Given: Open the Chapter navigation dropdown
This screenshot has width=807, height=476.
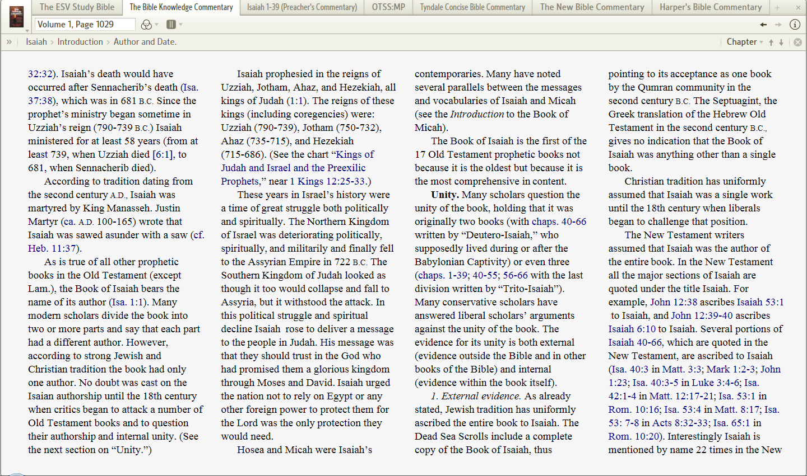Looking at the screenshot, I should point(745,42).
